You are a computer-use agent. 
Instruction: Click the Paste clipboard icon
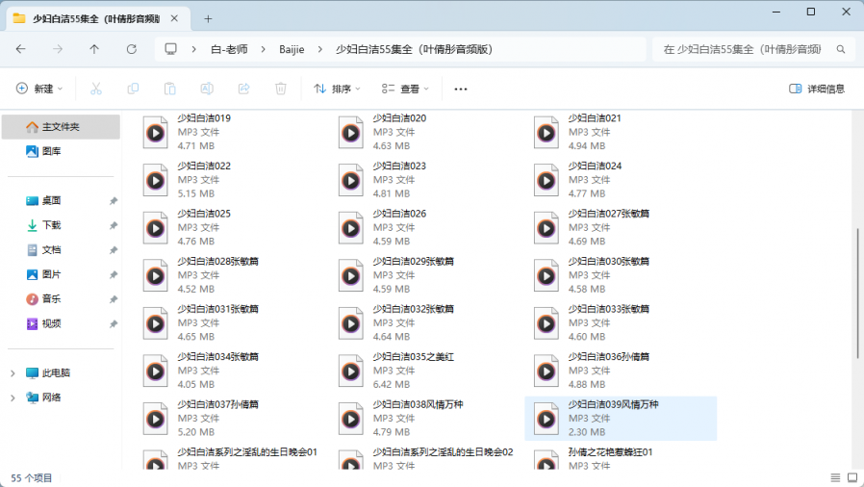click(x=169, y=89)
